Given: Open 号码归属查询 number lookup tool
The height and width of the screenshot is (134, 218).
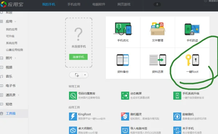Looking at the screenshot, I should [x=84, y=95].
